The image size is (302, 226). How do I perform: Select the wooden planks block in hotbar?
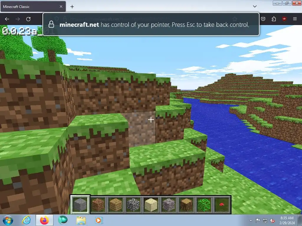116,205
